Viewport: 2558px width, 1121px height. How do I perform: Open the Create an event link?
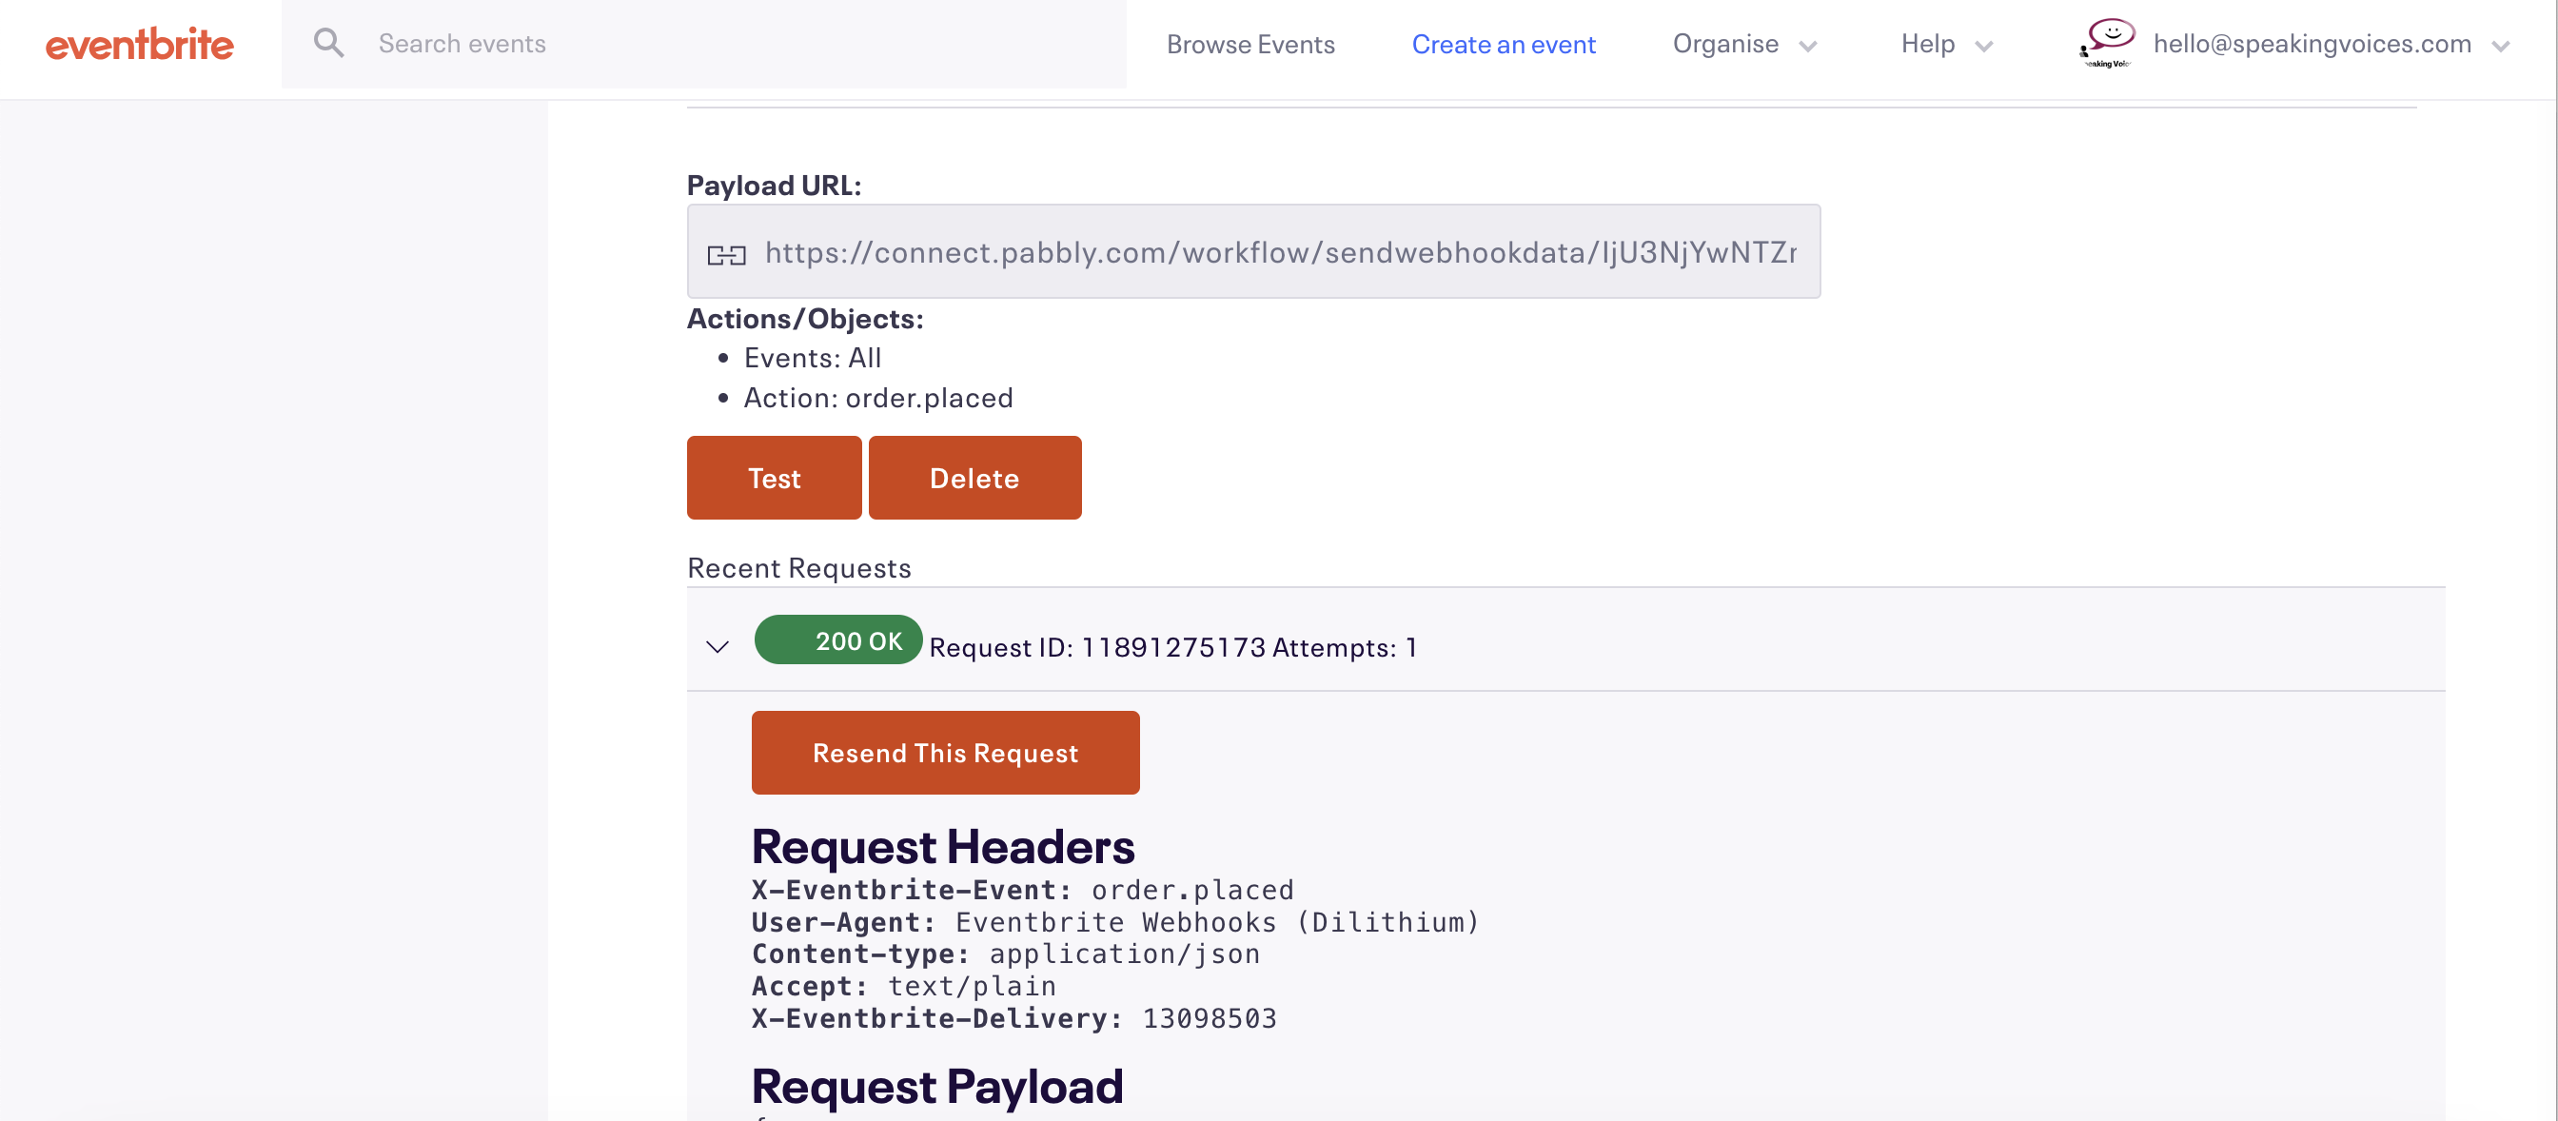[x=1504, y=45]
